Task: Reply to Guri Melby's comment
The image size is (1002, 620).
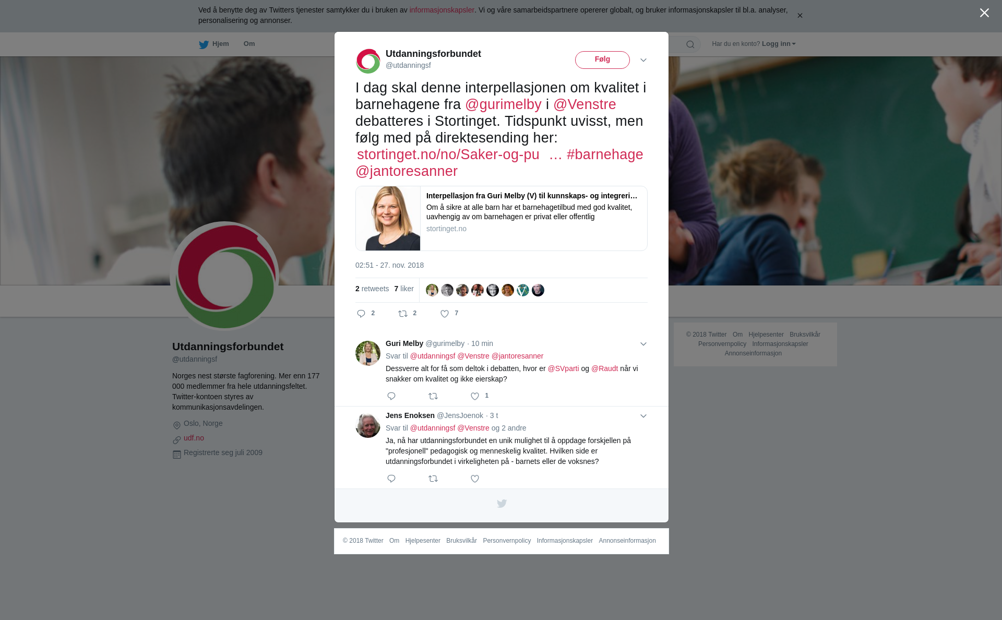Action: (391, 396)
